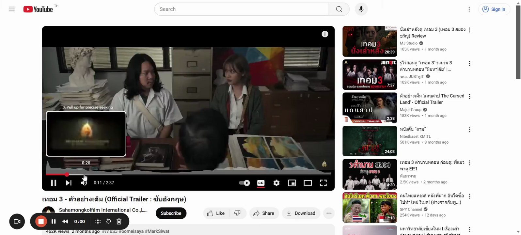Toggle the recorder camera button
521x235 pixels.
tap(17, 221)
